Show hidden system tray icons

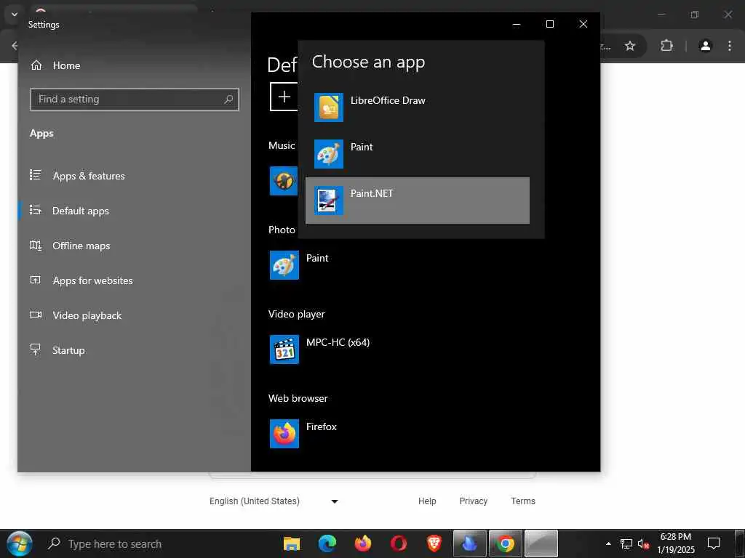pyautogui.click(x=608, y=543)
